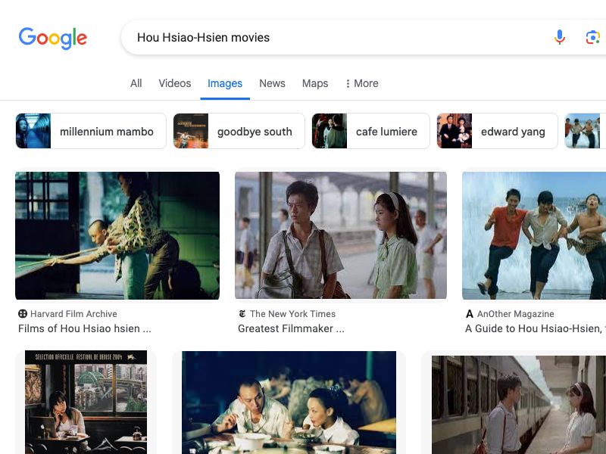
Task: Open the Maps tab
Action: point(315,83)
